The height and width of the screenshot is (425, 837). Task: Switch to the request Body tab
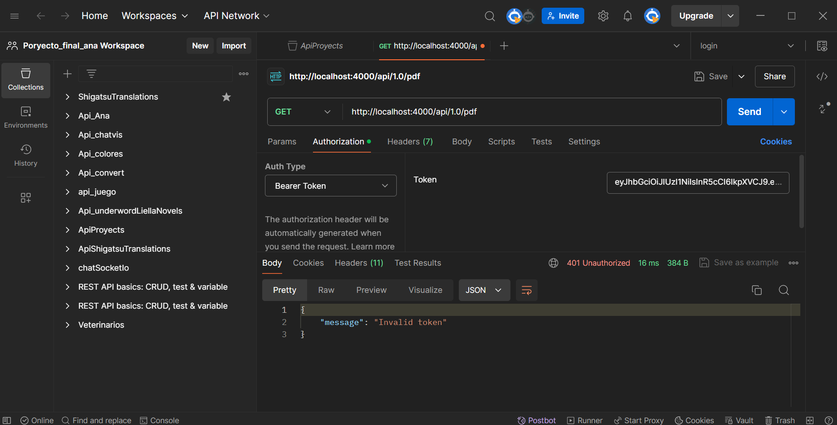(x=462, y=142)
